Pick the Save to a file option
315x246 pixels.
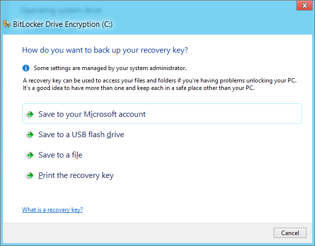pyautogui.click(x=60, y=155)
